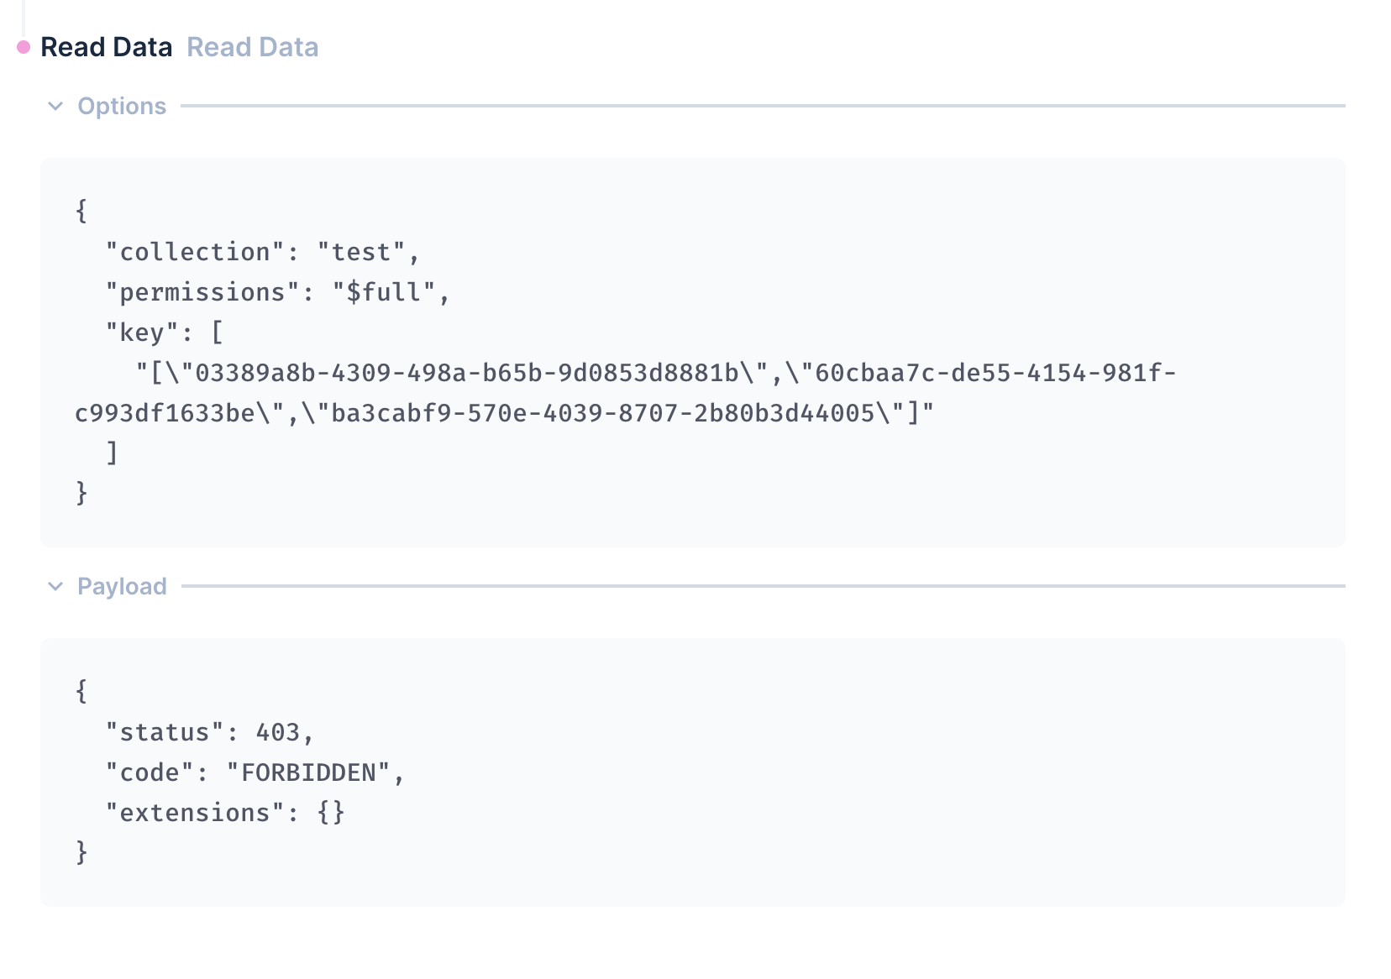1391x979 pixels.
Task: Click the opening brace of Options JSON
Action: click(x=81, y=212)
